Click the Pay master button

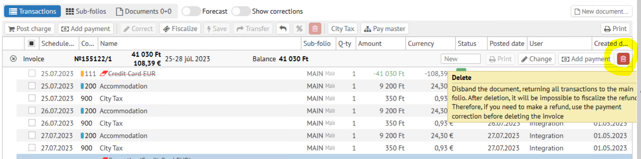[x=385, y=29]
